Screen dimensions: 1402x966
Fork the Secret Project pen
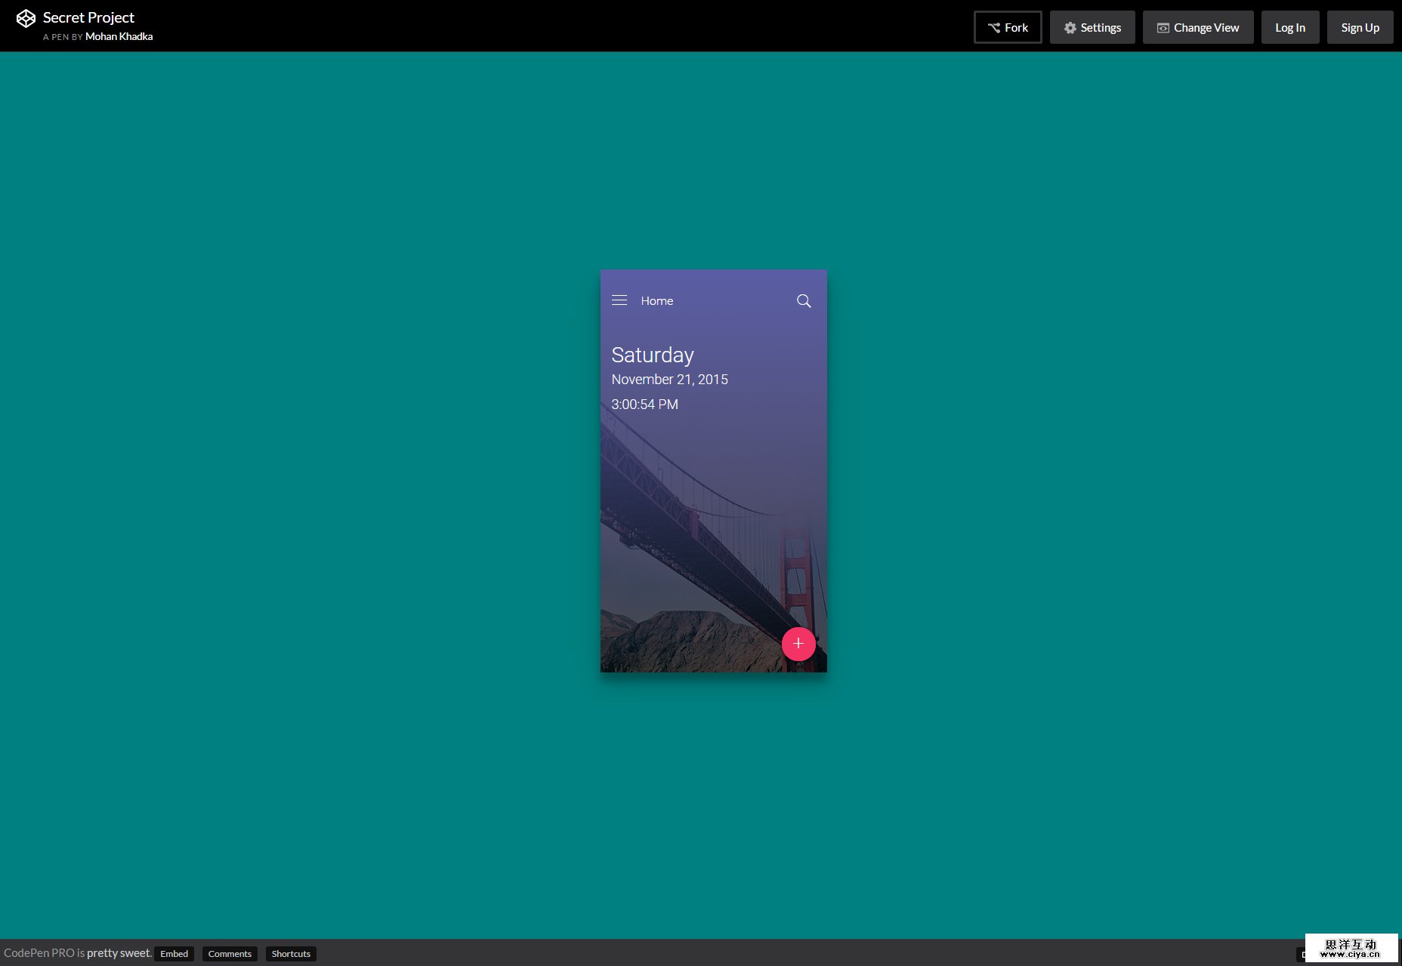(x=1008, y=26)
